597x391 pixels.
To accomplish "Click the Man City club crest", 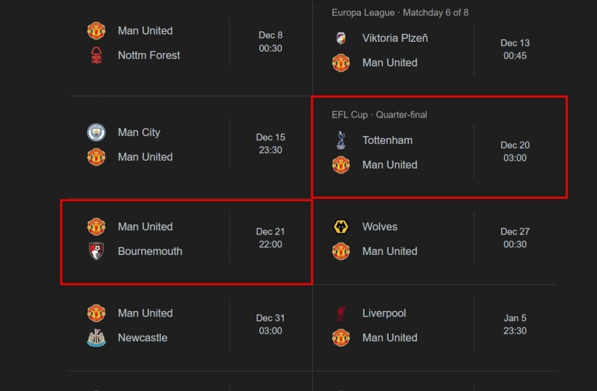I will [x=96, y=132].
